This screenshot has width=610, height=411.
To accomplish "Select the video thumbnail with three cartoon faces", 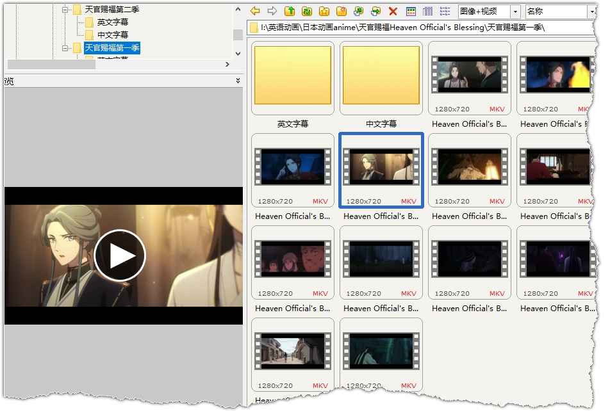I will point(293,262).
